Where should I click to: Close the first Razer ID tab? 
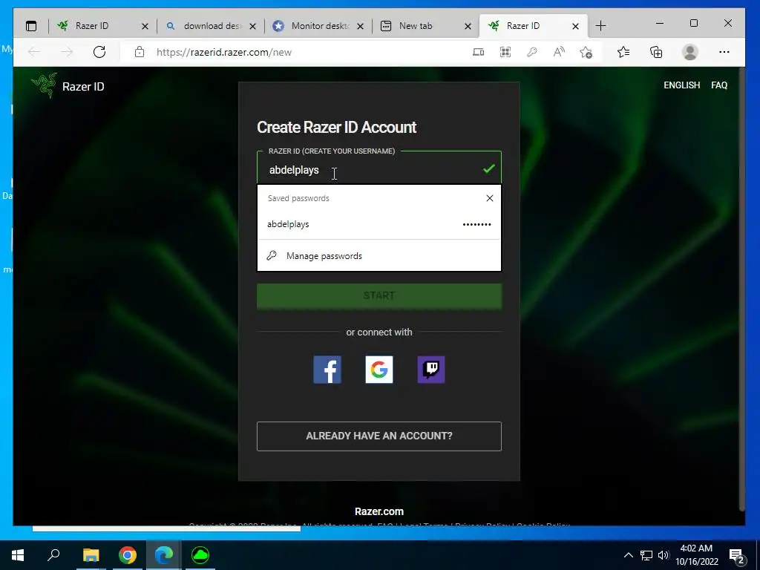click(145, 26)
